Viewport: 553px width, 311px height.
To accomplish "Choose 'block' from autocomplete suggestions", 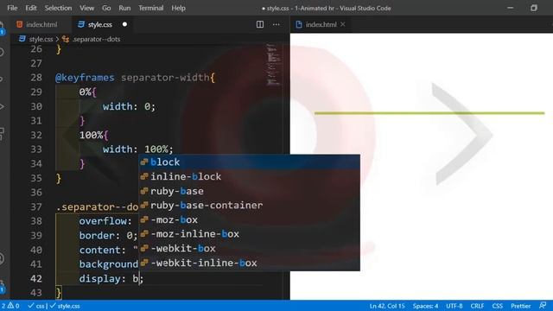I will click(250, 162).
